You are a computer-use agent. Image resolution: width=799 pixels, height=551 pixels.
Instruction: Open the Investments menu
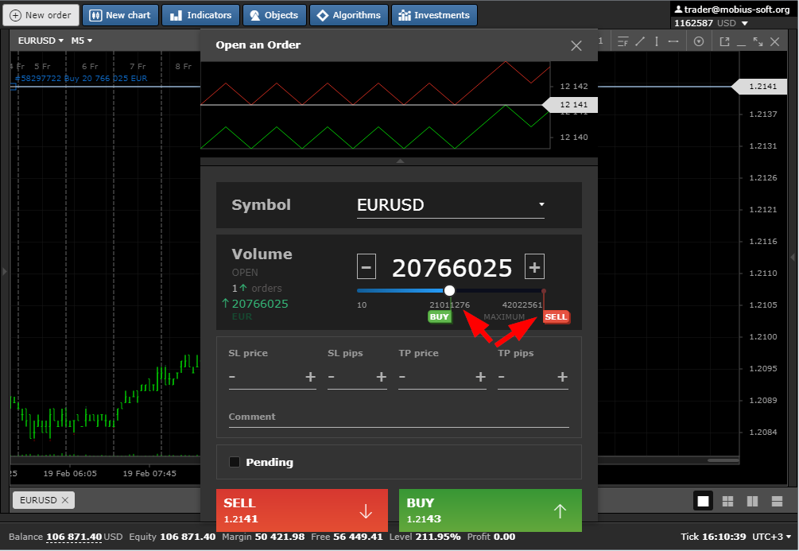click(435, 15)
